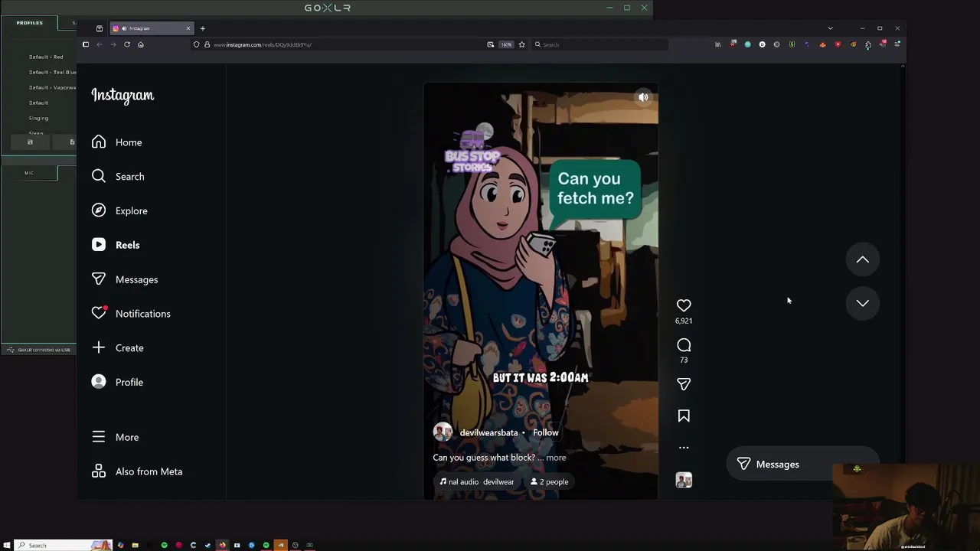Viewport: 980px width, 551px height.
Task: Click devilwearsbata profile picture on reel
Action: click(x=443, y=432)
